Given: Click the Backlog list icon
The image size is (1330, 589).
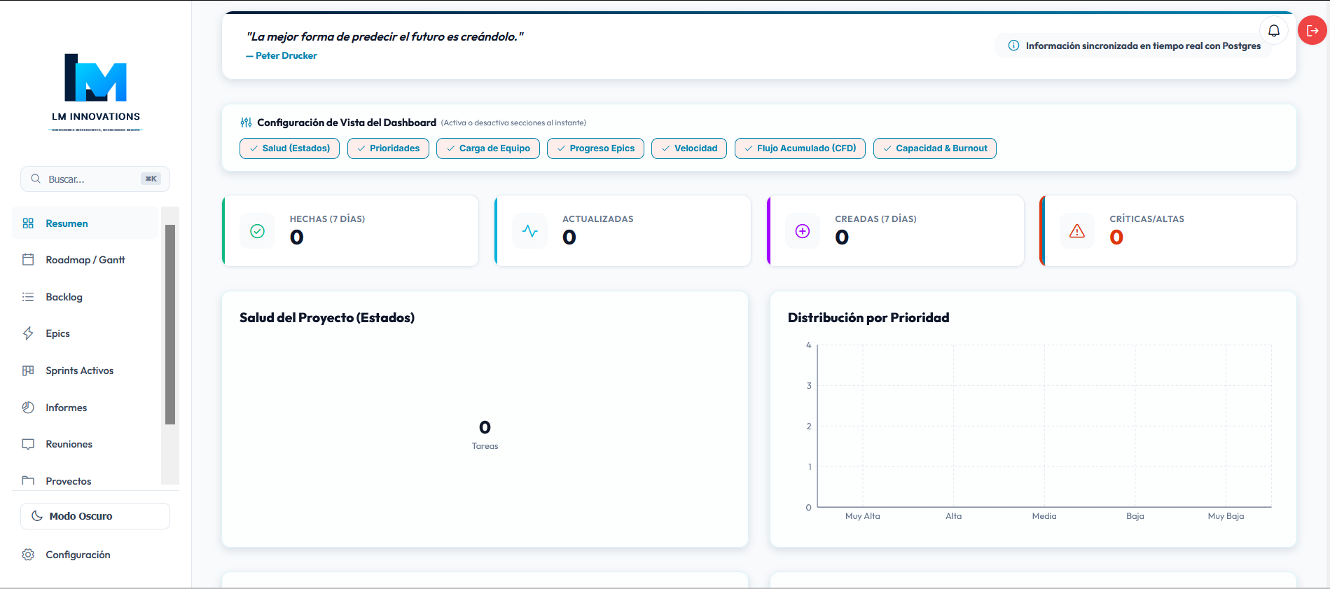Looking at the screenshot, I should pos(28,297).
